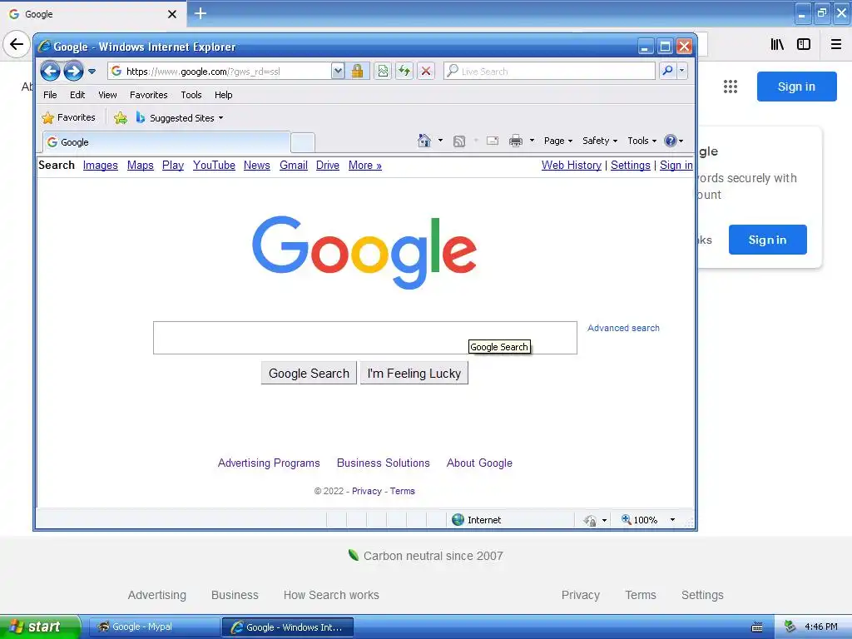Image resolution: width=852 pixels, height=639 pixels.
Task: Open the View menu in IE
Action: [x=107, y=95]
